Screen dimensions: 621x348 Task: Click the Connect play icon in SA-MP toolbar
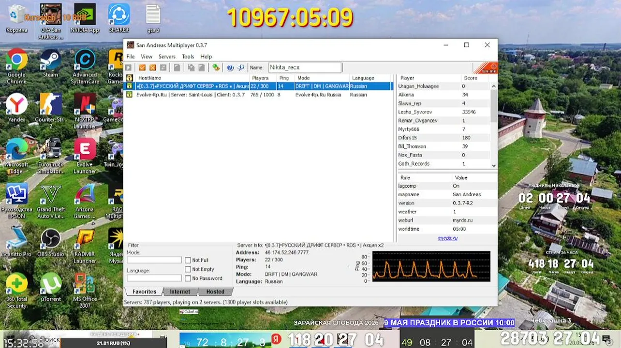tap(129, 68)
